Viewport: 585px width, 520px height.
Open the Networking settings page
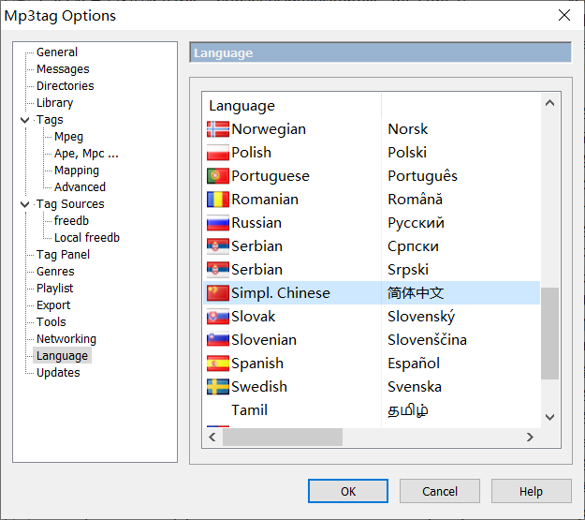pyautogui.click(x=66, y=339)
